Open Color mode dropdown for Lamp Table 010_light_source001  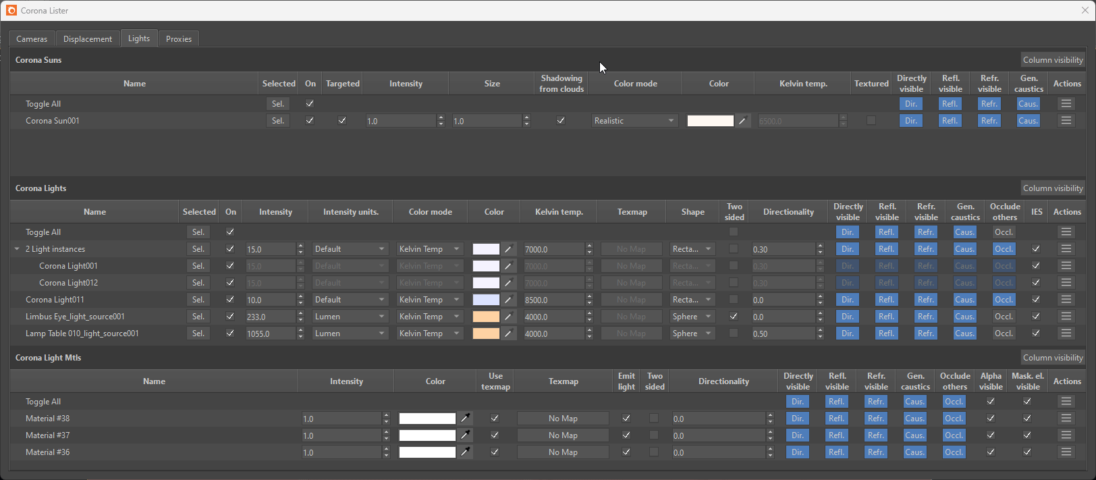coord(429,334)
